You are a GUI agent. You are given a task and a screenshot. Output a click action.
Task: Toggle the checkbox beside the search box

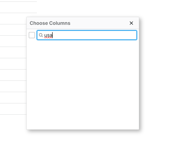(32, 35)
